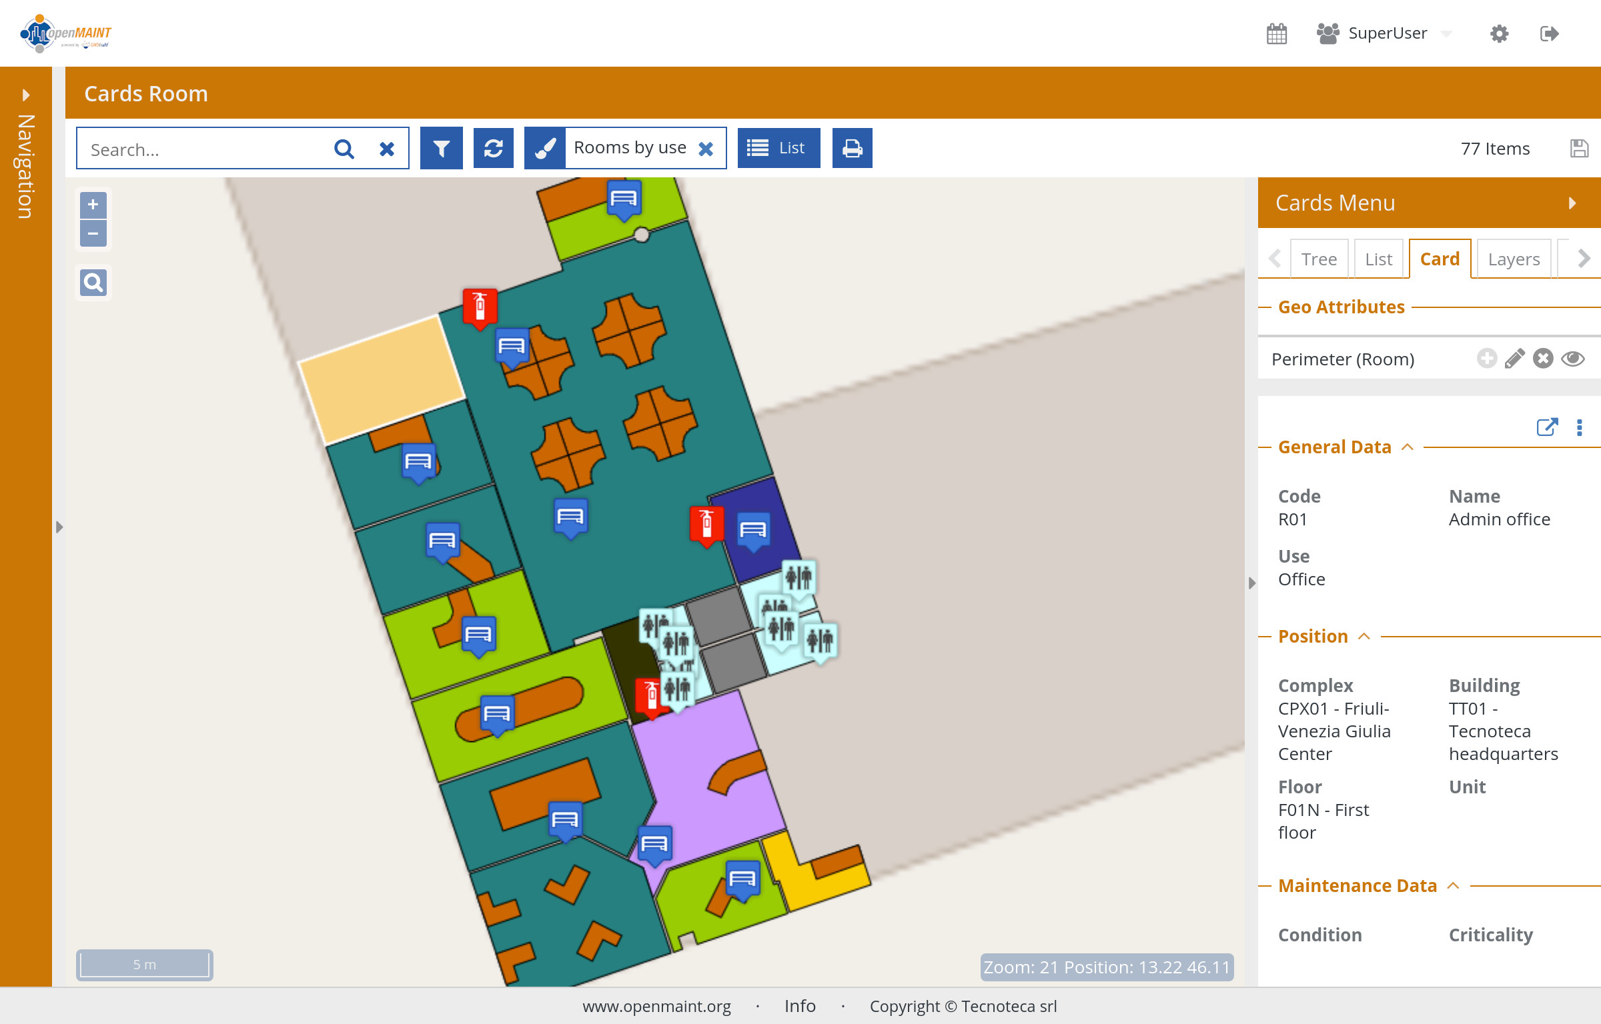Click the filter funnel icon
This screenshot has height=1024, width=1601.
click(x=441, y=148)
